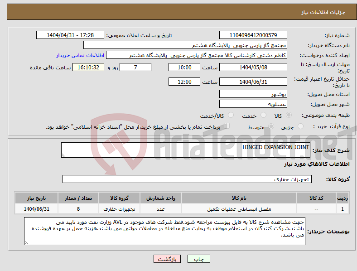Click the بازگشت (back) button
357x271 pixels.
point(167,259)
